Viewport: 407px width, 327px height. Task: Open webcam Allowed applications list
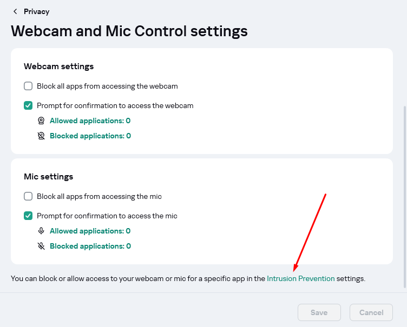point(90,121)
